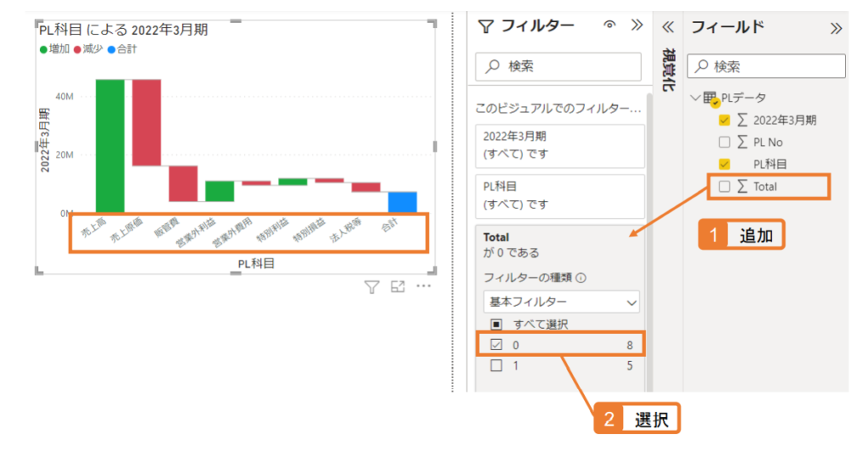Open the PL科目 filter card

(x=559, y=196)
